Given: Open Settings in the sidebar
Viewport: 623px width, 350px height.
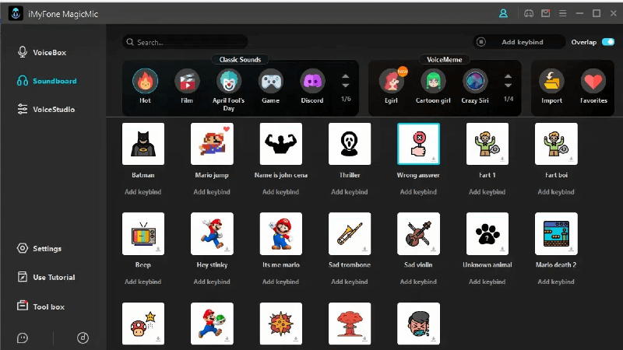Looking at the screenshot, I should tap(39, 248).
